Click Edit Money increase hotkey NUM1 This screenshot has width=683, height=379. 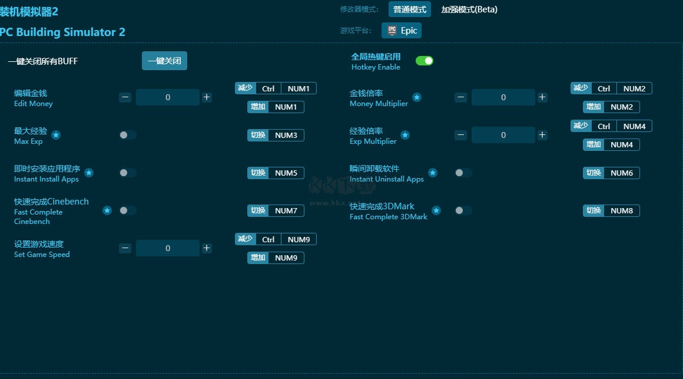tap(276, 107)
